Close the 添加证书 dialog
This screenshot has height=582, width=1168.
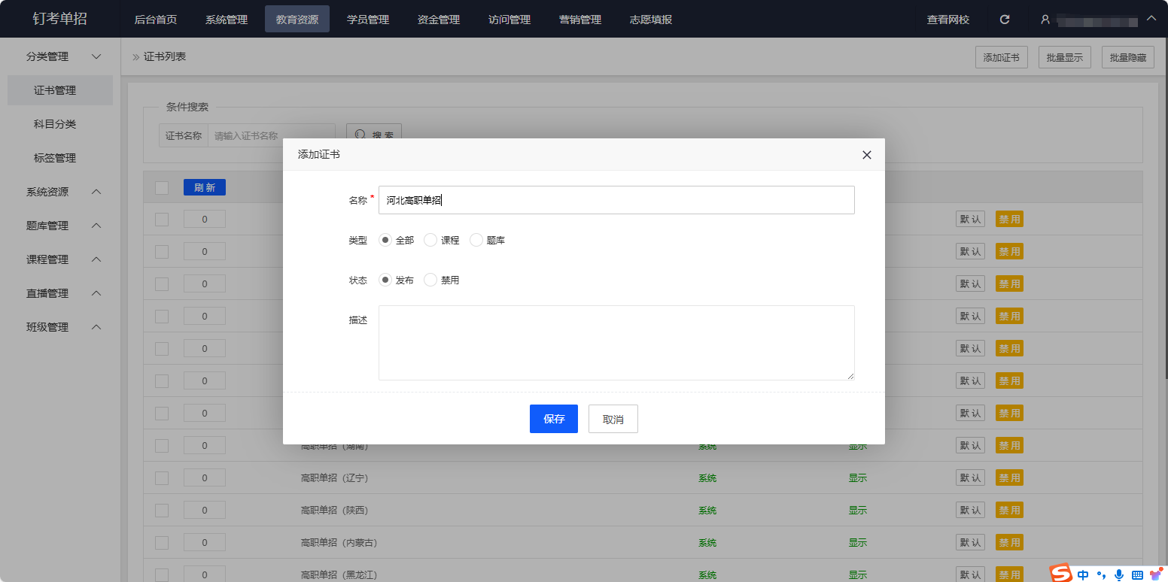pyautogui.click(x=867, y=155)
